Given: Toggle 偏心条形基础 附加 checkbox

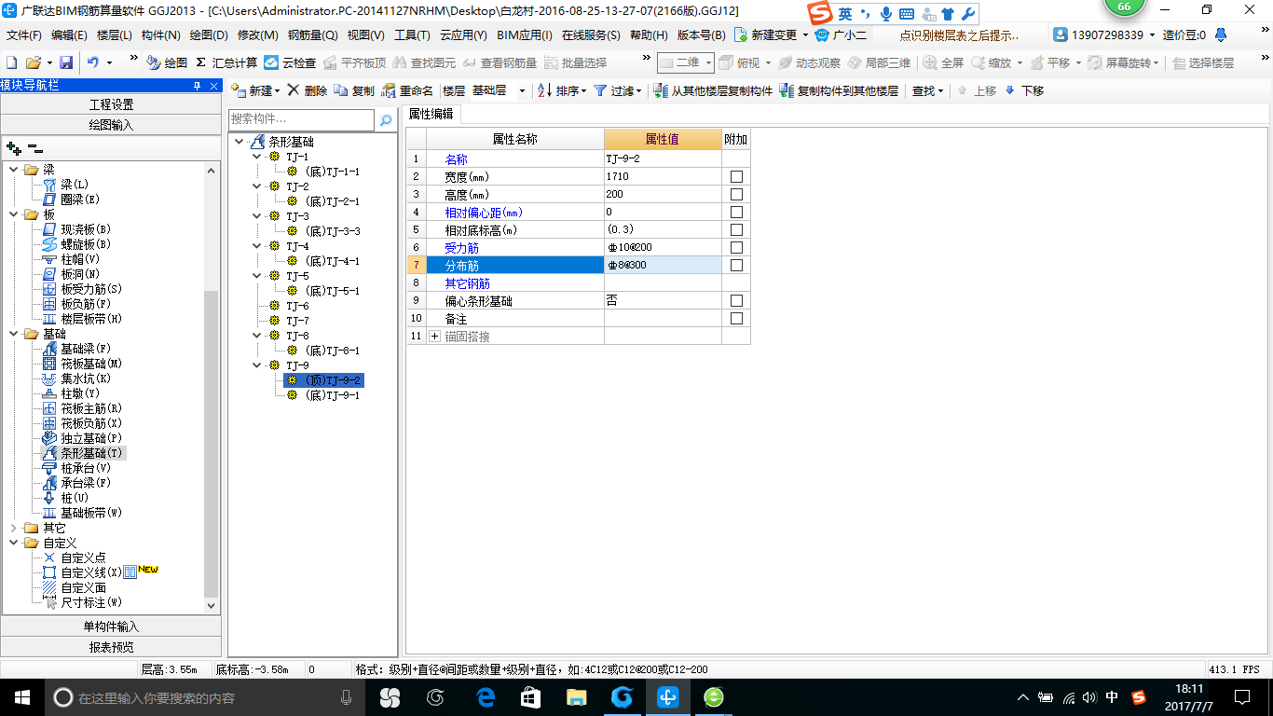Looking at the screenshot, I should 736,301.
